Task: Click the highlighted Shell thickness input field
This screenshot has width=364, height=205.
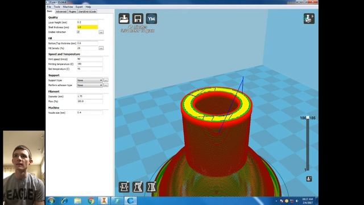Action: pyautogui.click(x=87, y=27)
